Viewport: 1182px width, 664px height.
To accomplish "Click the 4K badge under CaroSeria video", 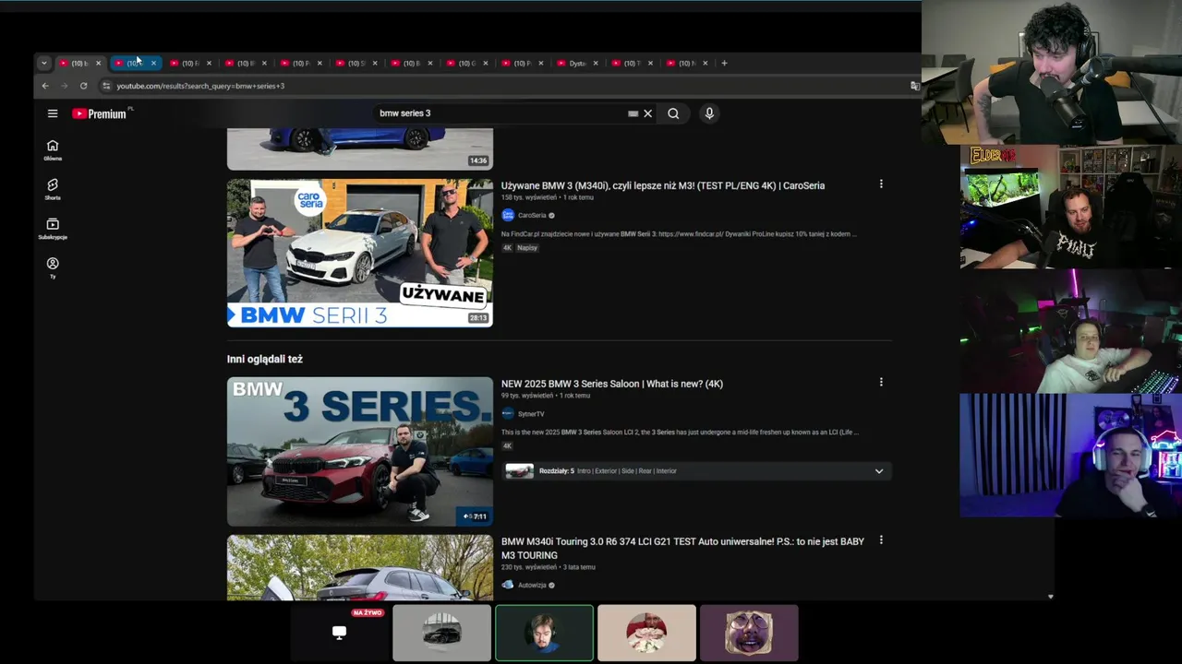I will pos(507,248).
